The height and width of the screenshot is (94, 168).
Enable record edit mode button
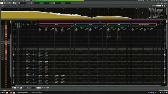click(9, 3)
